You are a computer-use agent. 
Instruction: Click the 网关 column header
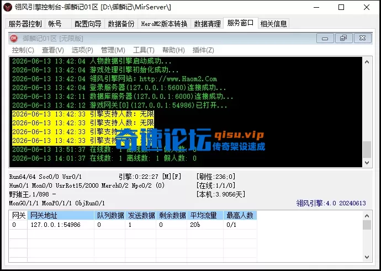pos(18,215)
